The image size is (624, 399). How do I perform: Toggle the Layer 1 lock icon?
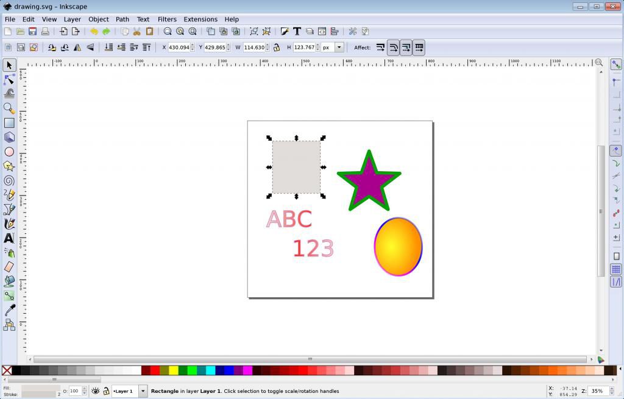(x=105, y=391)
